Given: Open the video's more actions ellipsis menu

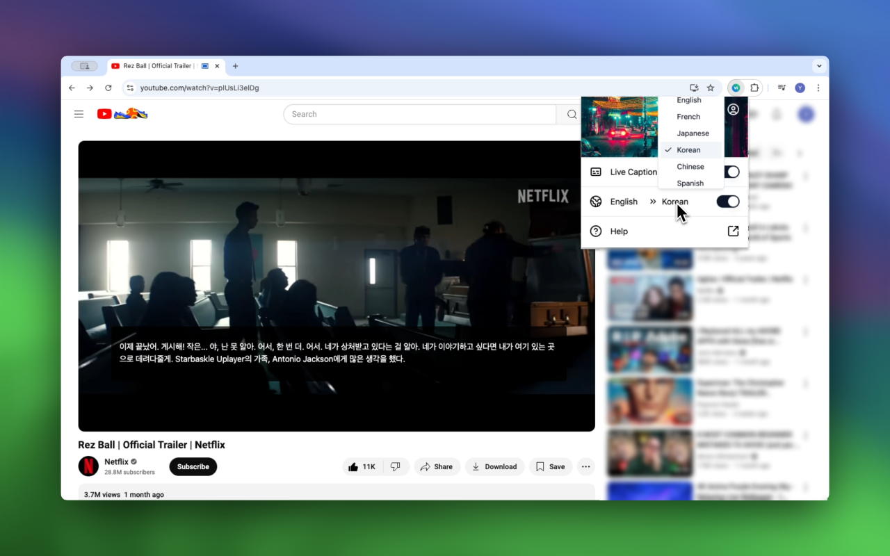Looking at the screenshot, I should coord(586,467).
